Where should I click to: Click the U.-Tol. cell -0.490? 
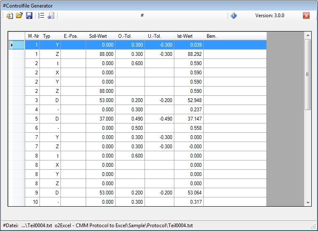(159, 118)
